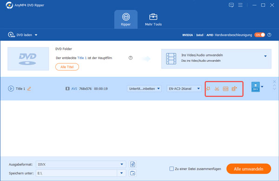
Task: Open the hamburger menu in title bar
Action: coord(240,5)
